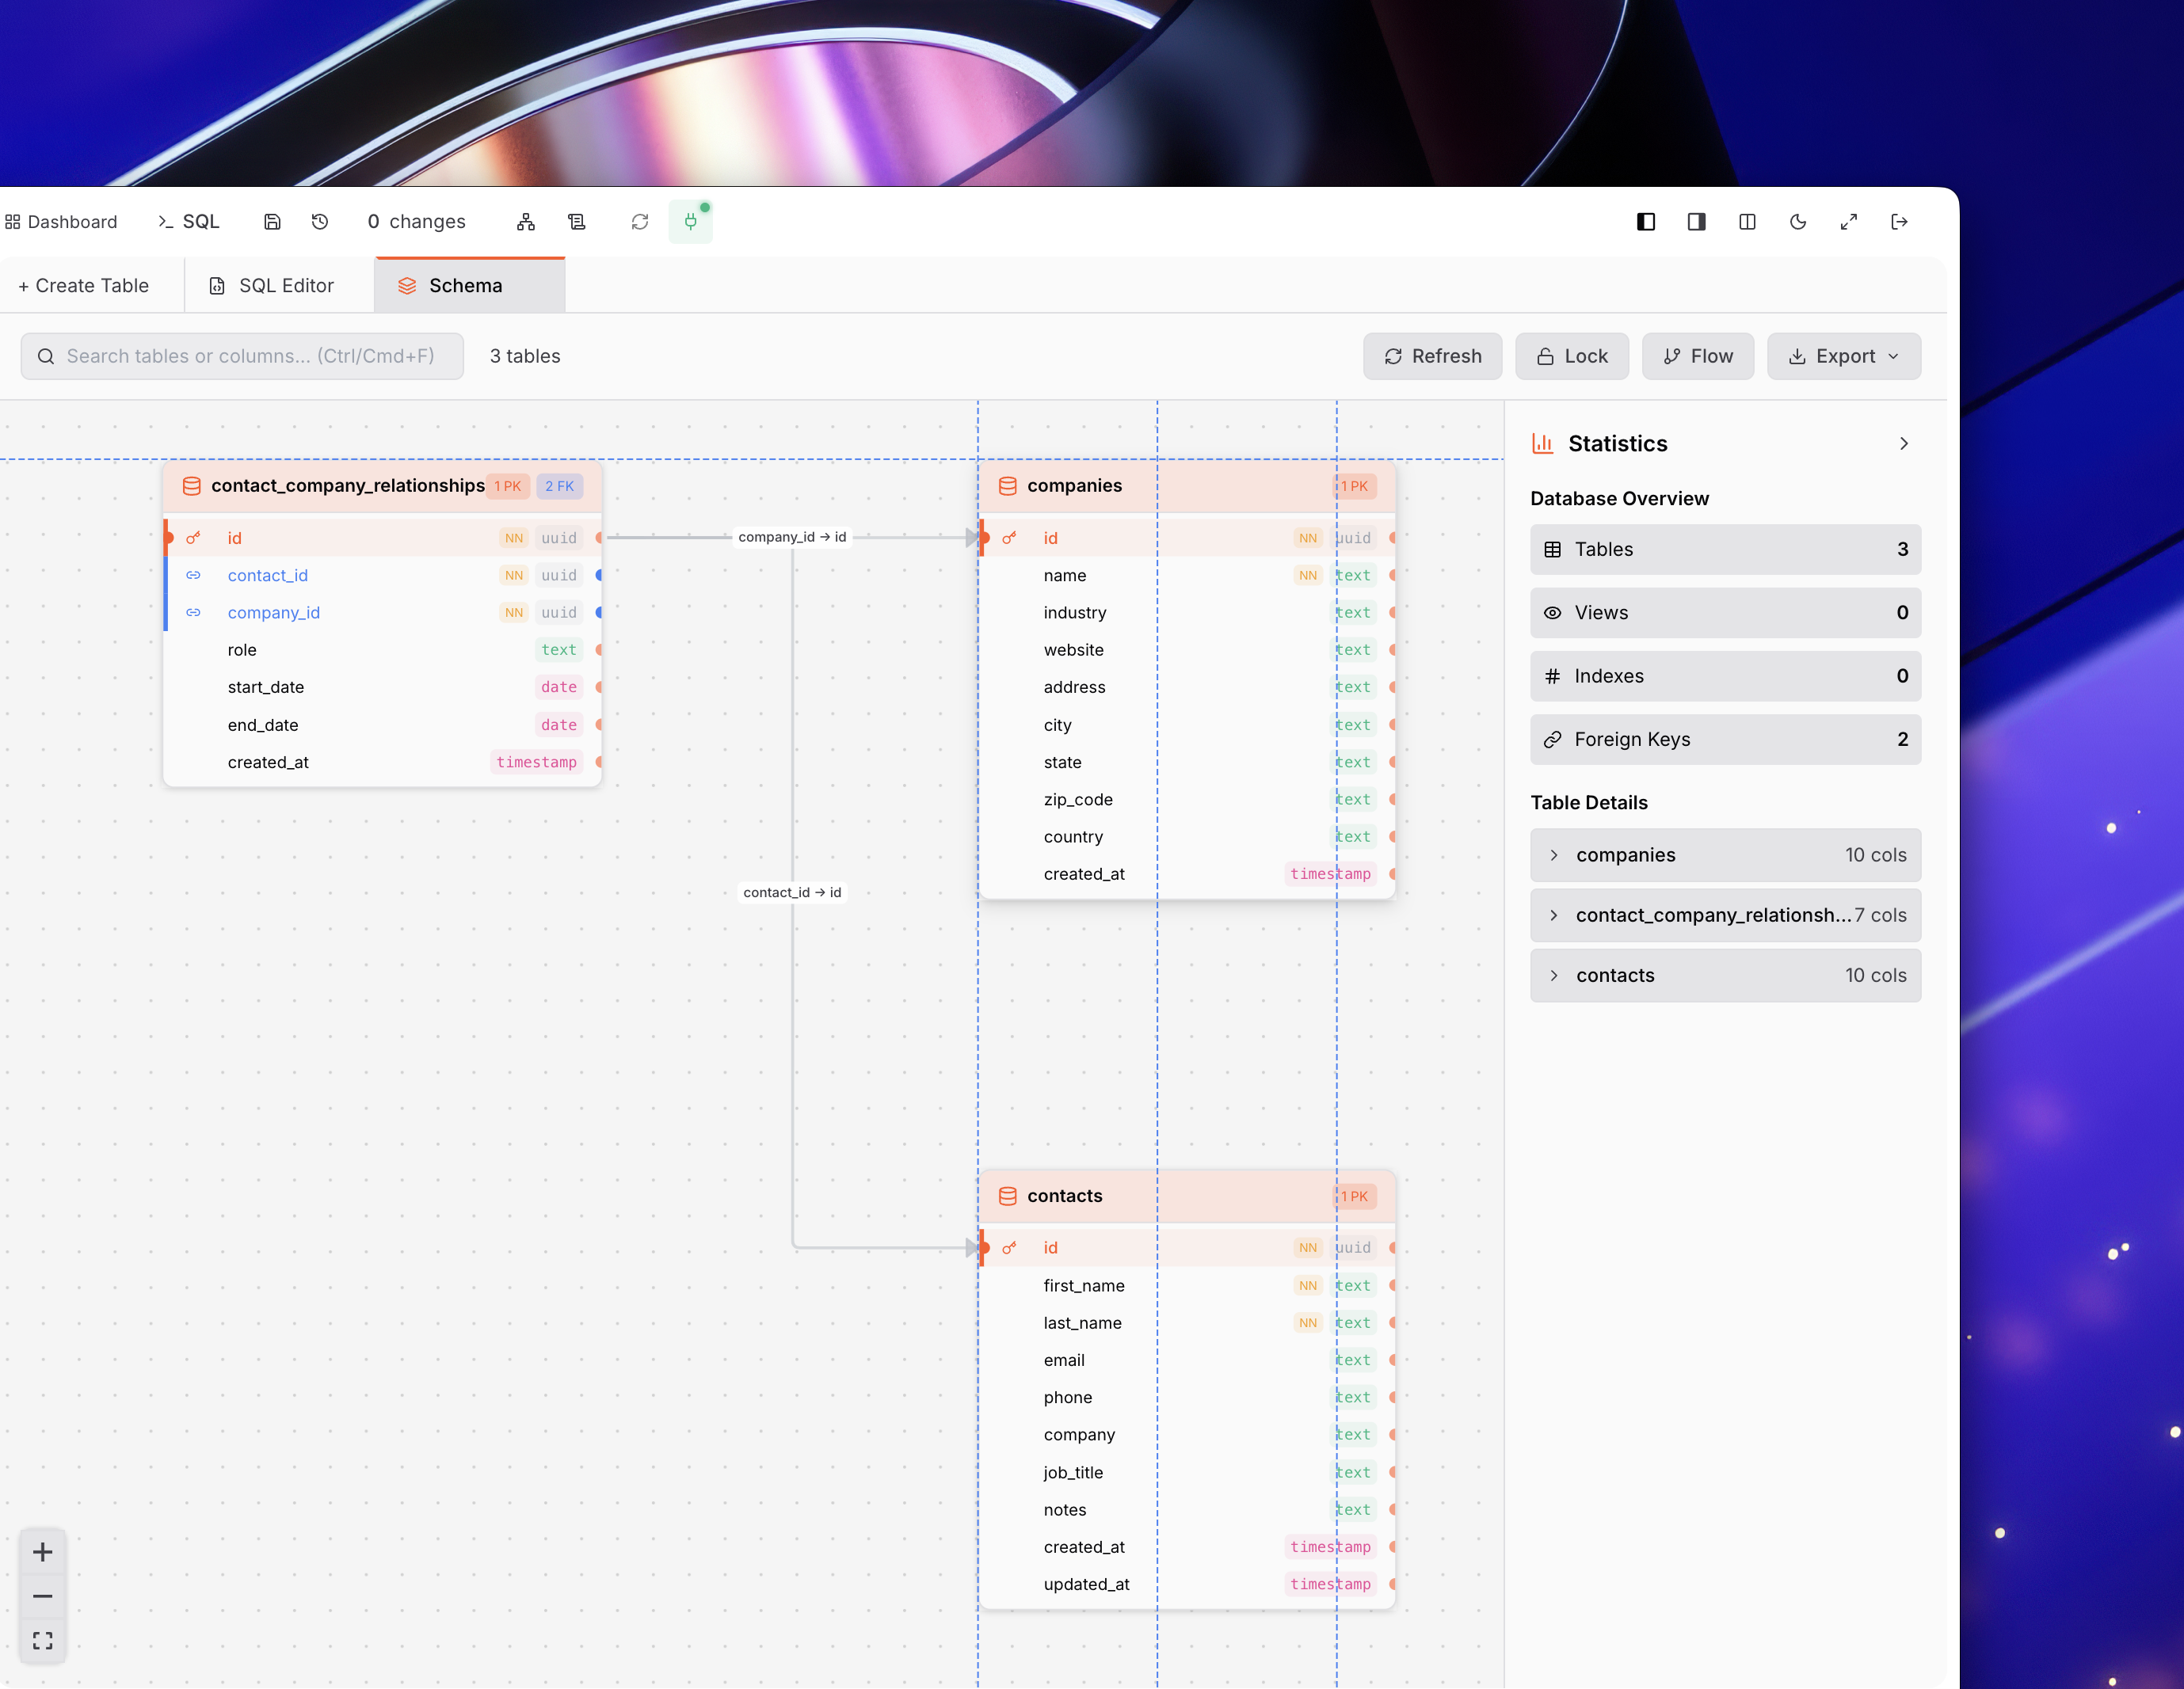This screenshot has height=1689, width=2184.
Task: Open the SQL console
Action: 188,222
